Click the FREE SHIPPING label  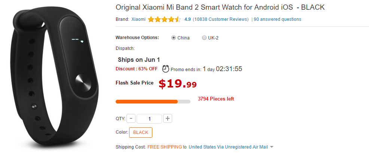pyautogui.click(x=164, y=147)
